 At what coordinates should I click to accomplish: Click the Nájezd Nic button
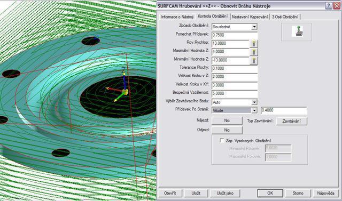(x=227, y=120)
